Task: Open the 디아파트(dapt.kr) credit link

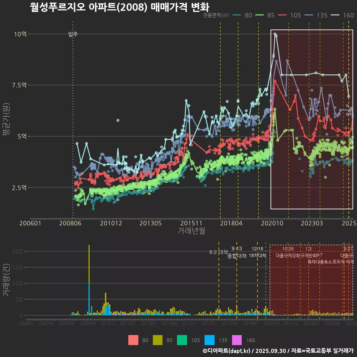Action: coord(226,351)
